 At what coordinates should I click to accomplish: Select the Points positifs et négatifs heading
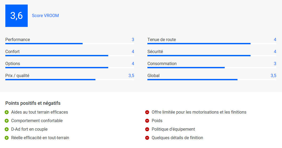[x=33, y=103]
